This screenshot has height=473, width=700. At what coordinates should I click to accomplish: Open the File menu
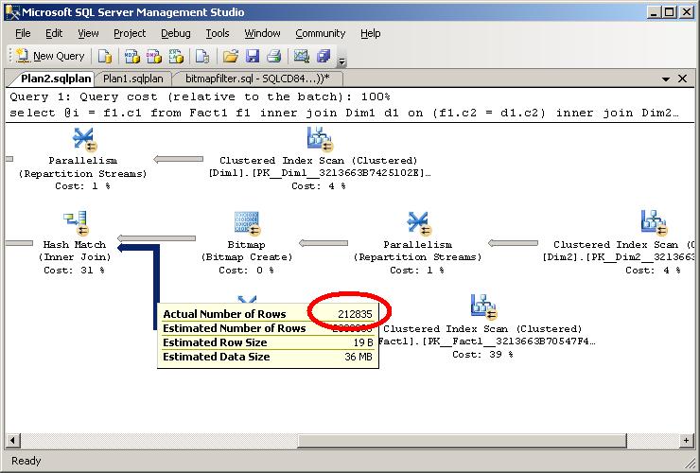pos(23,33)
